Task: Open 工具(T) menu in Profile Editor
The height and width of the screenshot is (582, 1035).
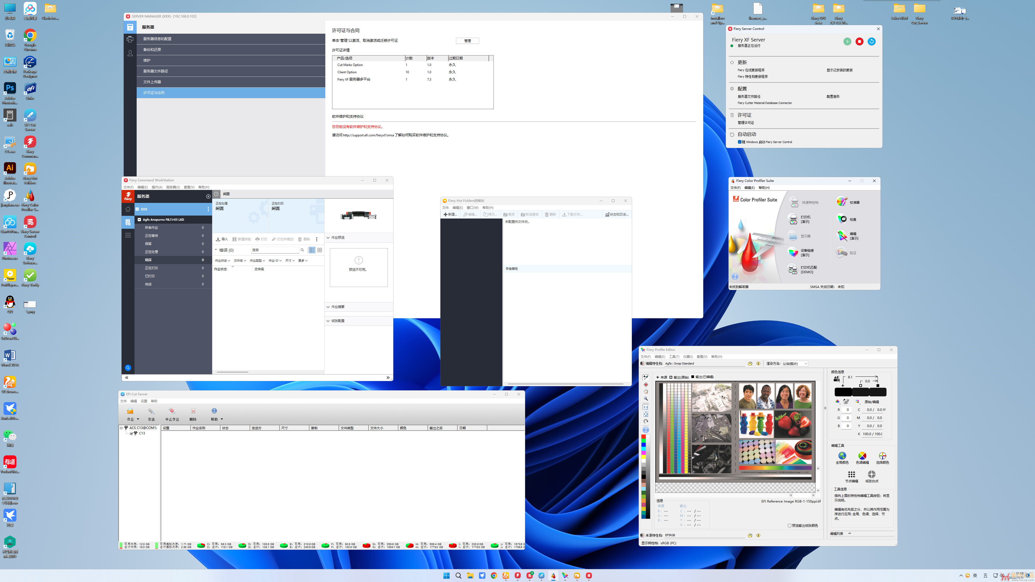Action: click(674, 357)
